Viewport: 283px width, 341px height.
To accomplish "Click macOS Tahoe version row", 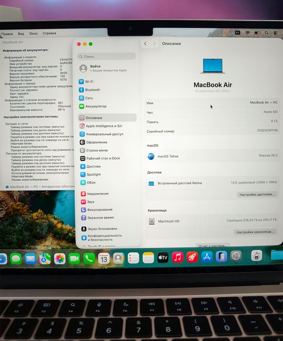I will pos(212,156).
